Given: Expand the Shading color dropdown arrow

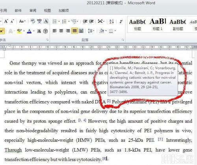Looking at the screenshot, I should (106, 31).
